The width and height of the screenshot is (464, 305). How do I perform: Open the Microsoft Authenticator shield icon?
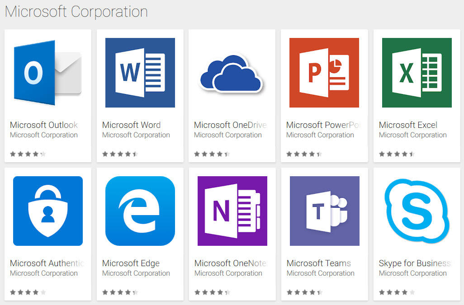(47, 211)
